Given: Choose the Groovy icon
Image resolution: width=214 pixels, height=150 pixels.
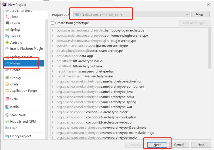Looking at the screenshot, I should (x=7, y=78).
